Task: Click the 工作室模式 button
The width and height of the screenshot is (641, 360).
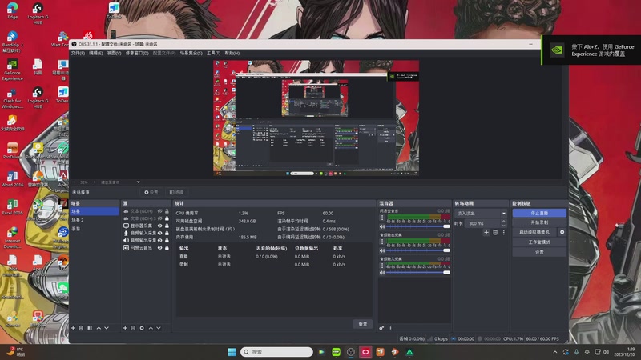Action: click(539, 242)
